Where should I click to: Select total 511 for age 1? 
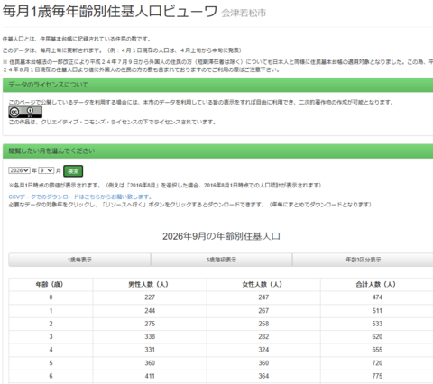tap(377, 311)
